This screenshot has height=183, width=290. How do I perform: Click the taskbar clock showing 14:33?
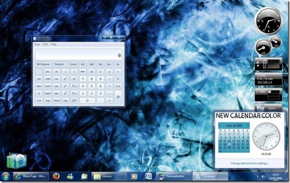pos(276,176)
